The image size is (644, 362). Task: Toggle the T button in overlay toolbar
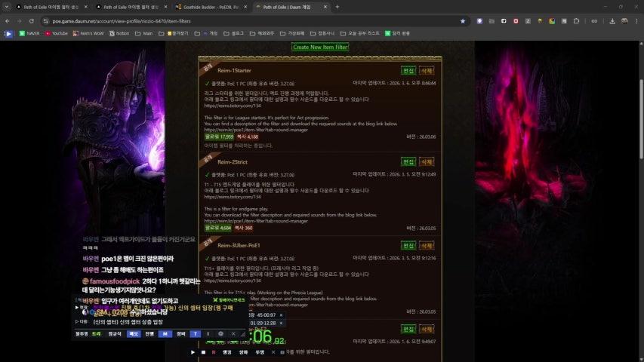point(195,334)
